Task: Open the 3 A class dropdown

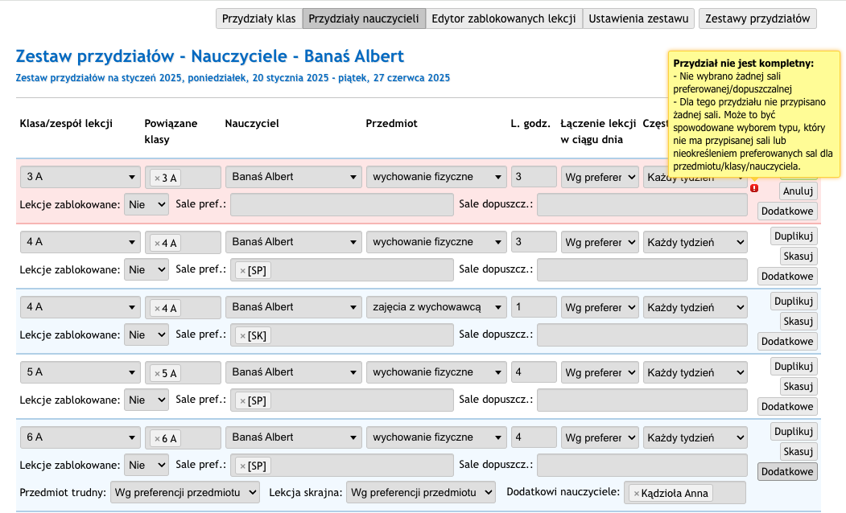Action: (x=80, y=177)
